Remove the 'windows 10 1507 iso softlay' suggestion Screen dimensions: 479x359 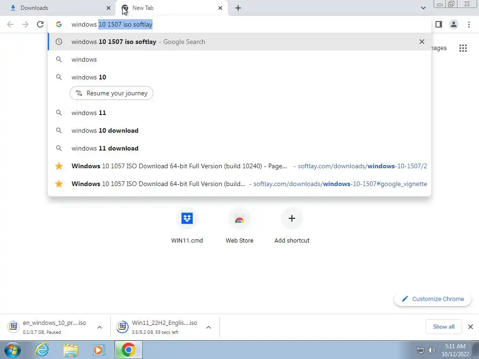(422, 42)
